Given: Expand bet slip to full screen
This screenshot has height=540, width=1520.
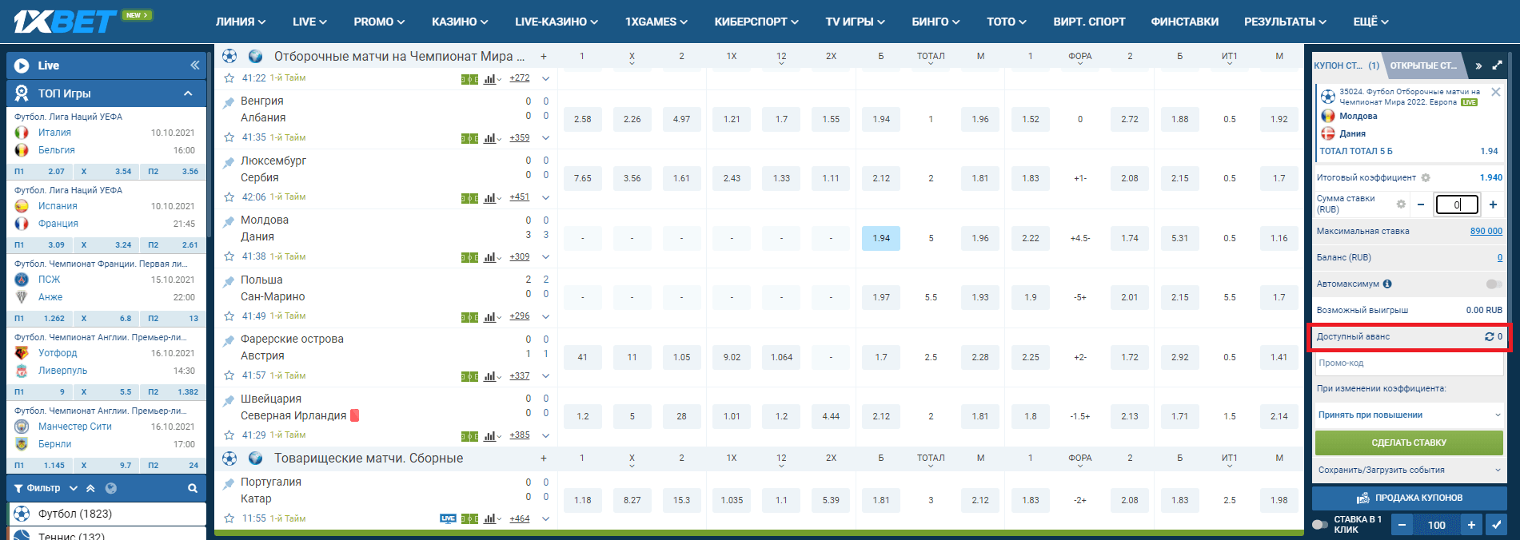Looking at the screenshot, I should (x=1497, y=66).
